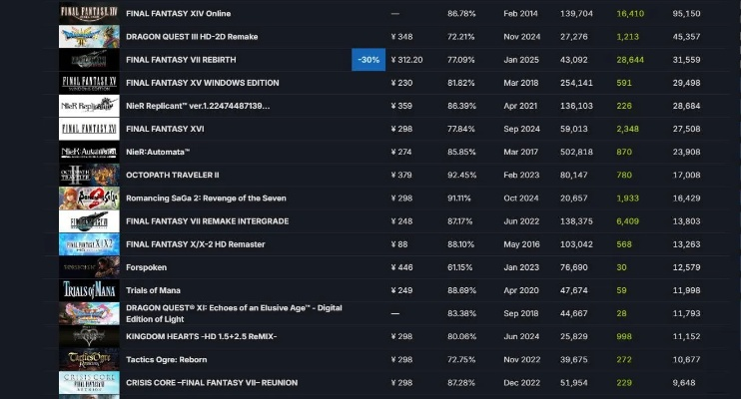Open the FINAL FANTASY XVI title link
This screenshot has width=741, height=399.
(166, 129)
